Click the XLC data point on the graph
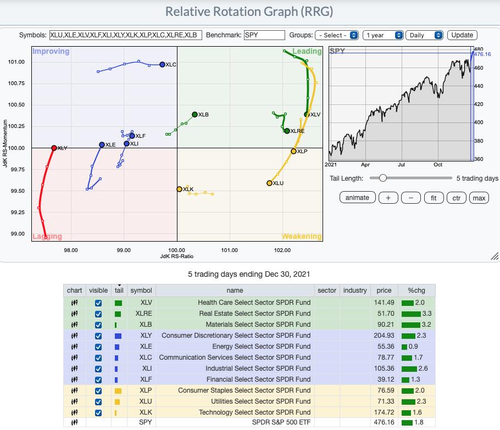The image size is (500, 430). 162,65
